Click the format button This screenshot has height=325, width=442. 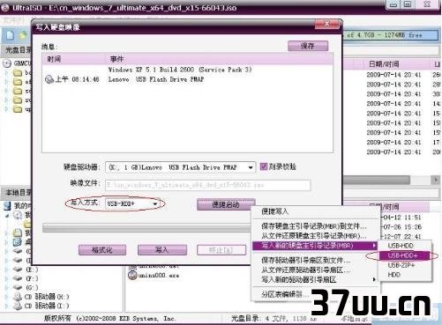pyautogui.click(x=102, y=250)
